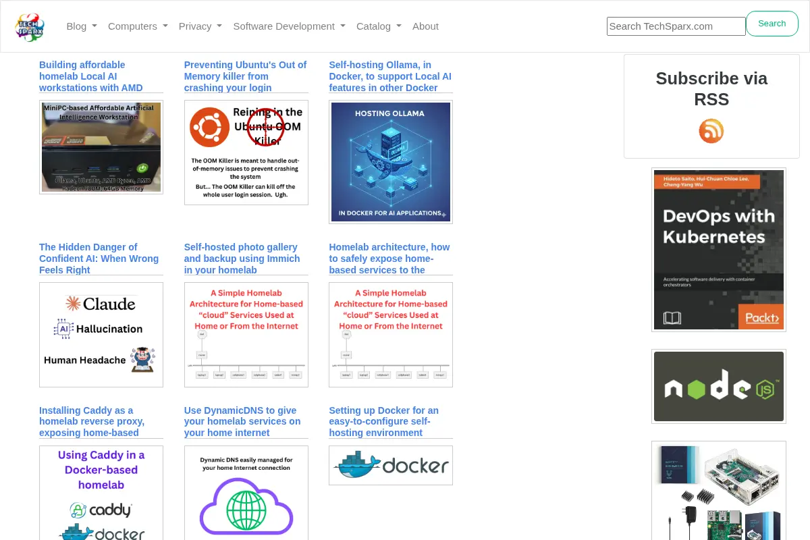This screenshot has width=810, height=540.
Task: Open The Hidden Danger of Confident AI article
Action: pos(99,259)
